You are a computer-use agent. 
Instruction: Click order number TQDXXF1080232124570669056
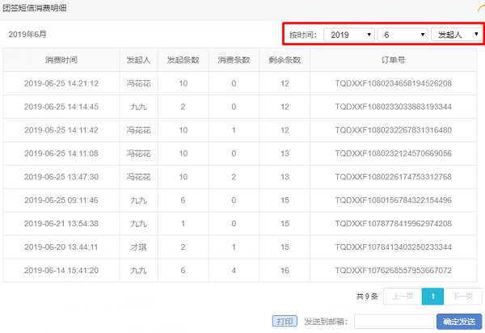(393, 154)
